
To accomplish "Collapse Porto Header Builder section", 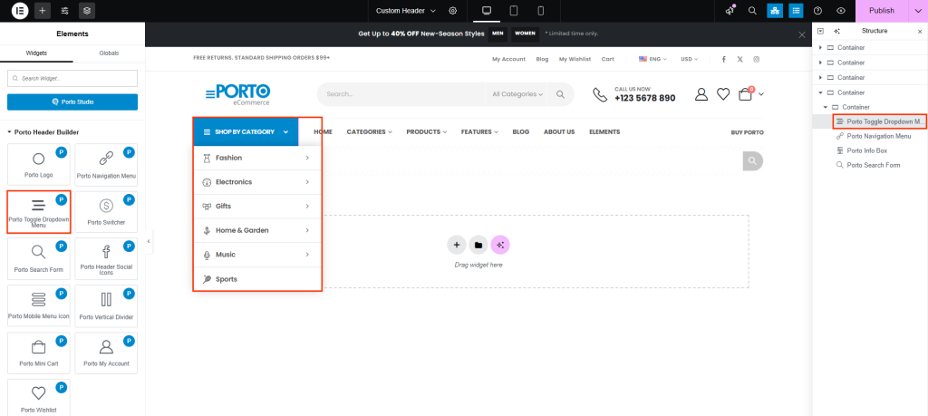I will point(10,131).
